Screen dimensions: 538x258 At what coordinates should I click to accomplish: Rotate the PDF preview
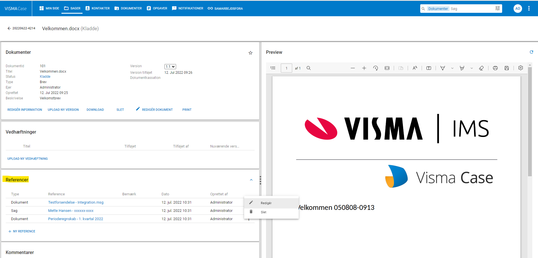tap(376, 68)
